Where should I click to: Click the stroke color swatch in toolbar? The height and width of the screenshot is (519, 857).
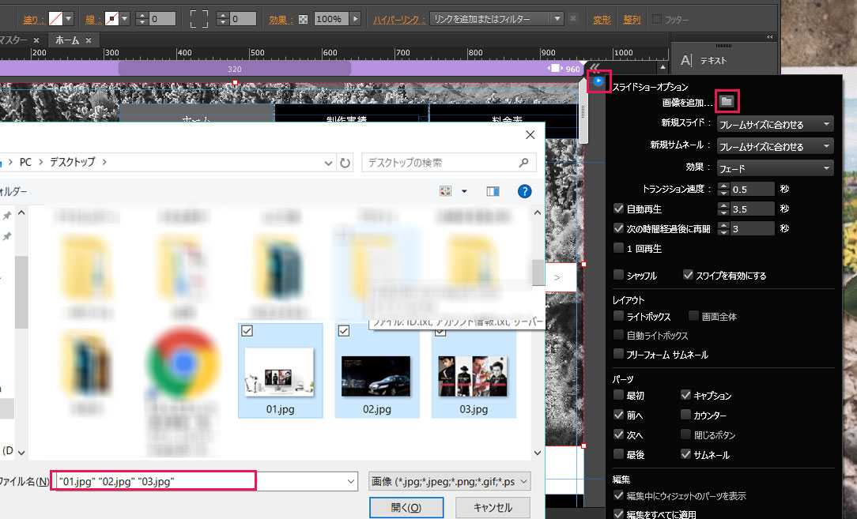click(x=111, y=19)
